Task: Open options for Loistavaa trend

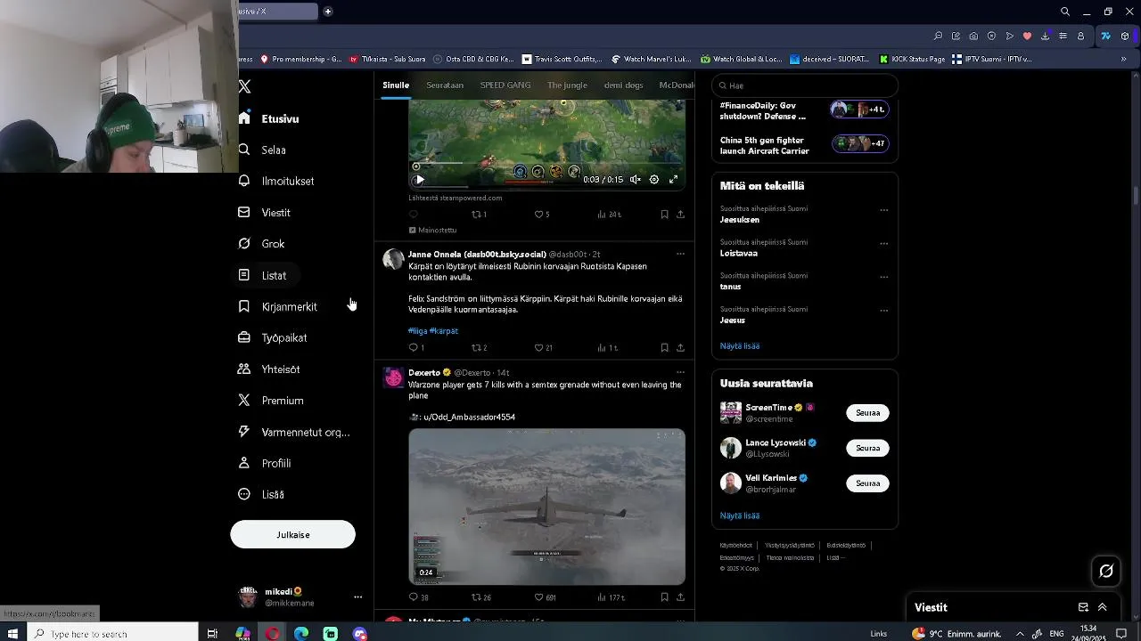Action: coord(883,243)
